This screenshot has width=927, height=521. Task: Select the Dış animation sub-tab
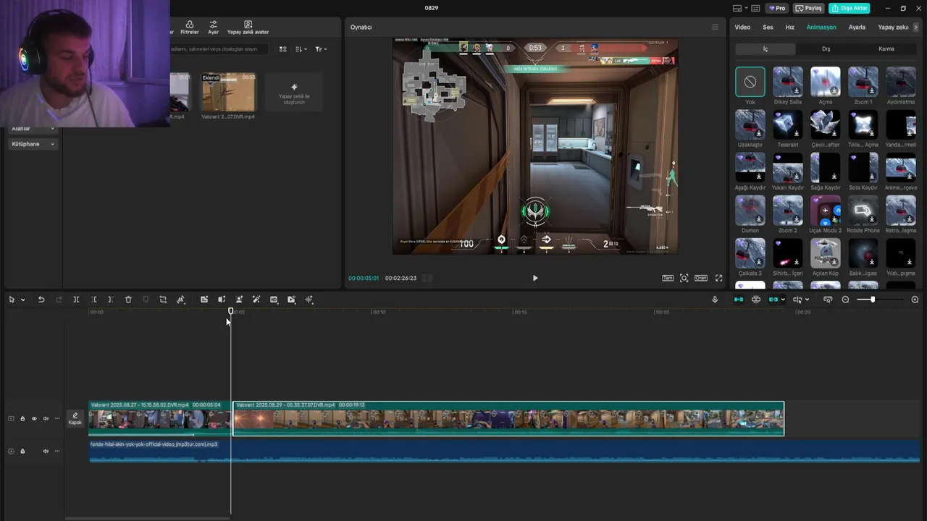tap(826, 49)
